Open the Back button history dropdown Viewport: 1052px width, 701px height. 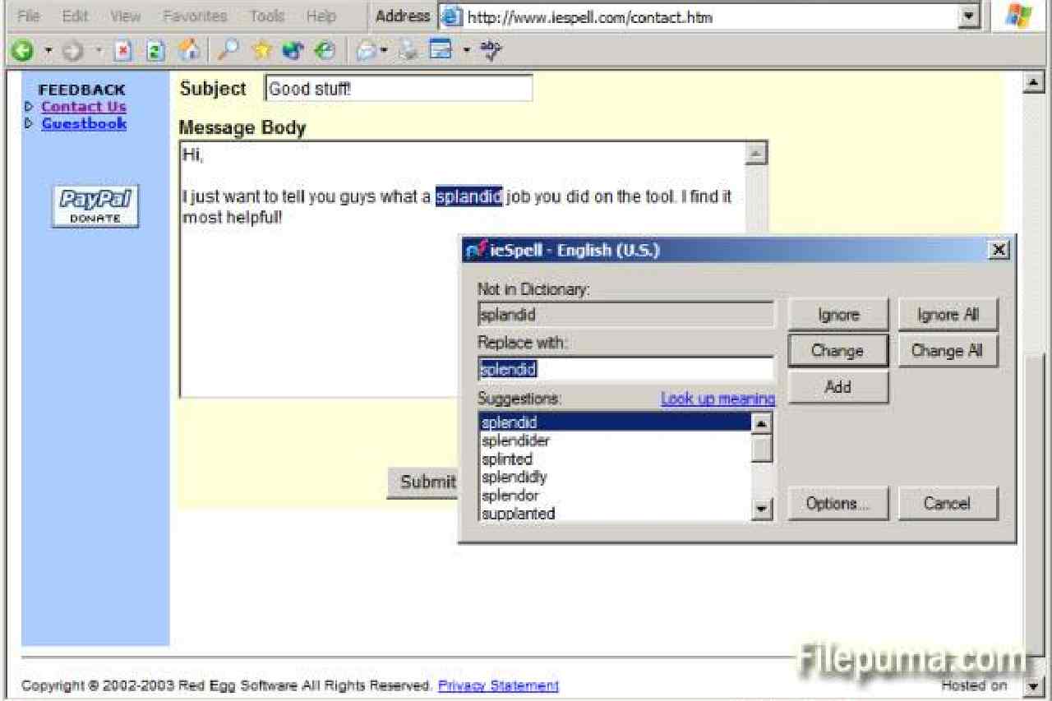(x=47, y=51)
